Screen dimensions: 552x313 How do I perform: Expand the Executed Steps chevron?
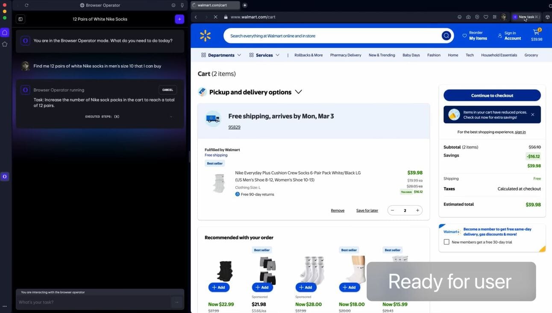coord(171,117)
